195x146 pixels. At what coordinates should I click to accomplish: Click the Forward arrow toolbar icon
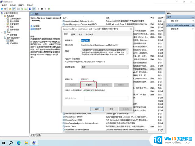tap(5, 9)
